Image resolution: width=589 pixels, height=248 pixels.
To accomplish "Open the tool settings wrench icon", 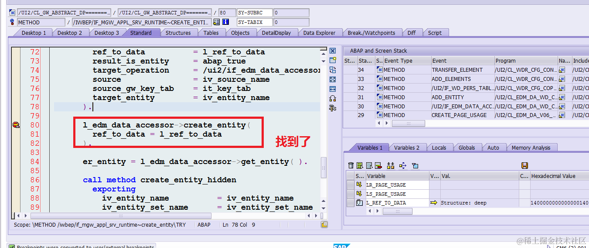I will pyautogui.click(x=333, y=108).
